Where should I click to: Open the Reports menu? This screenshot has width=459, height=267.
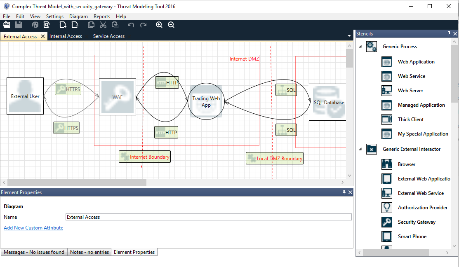point(102,16)
